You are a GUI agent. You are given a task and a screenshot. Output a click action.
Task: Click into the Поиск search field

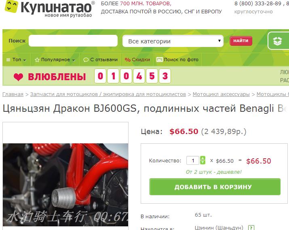coord(73,40)
